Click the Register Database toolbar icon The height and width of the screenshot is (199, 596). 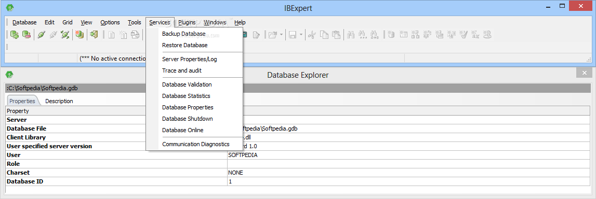(15, 35)
